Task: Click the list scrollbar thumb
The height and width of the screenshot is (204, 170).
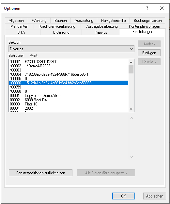Action: [131, 69]
